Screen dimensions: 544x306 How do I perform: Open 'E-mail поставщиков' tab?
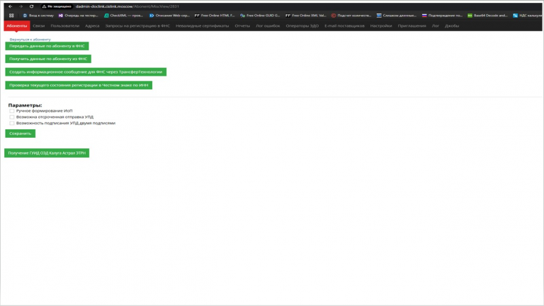point(344,25)
